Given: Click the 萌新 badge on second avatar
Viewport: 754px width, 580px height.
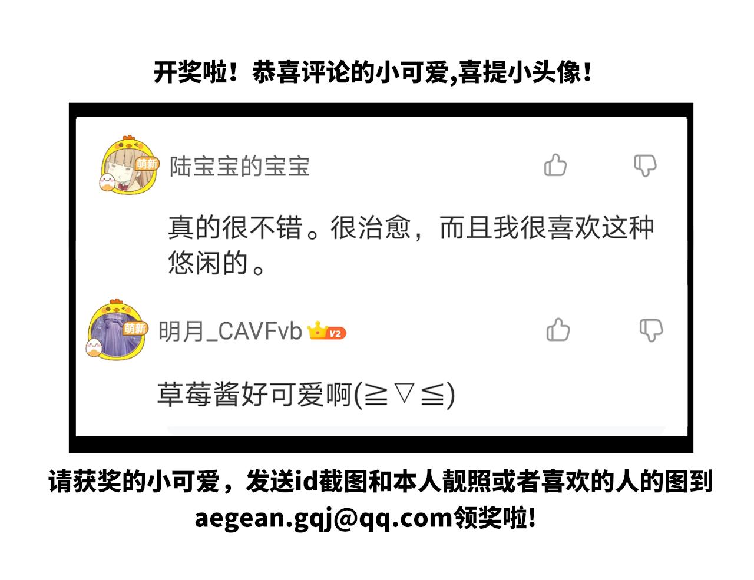Looking at the screenshot, I should click(135, 328).
